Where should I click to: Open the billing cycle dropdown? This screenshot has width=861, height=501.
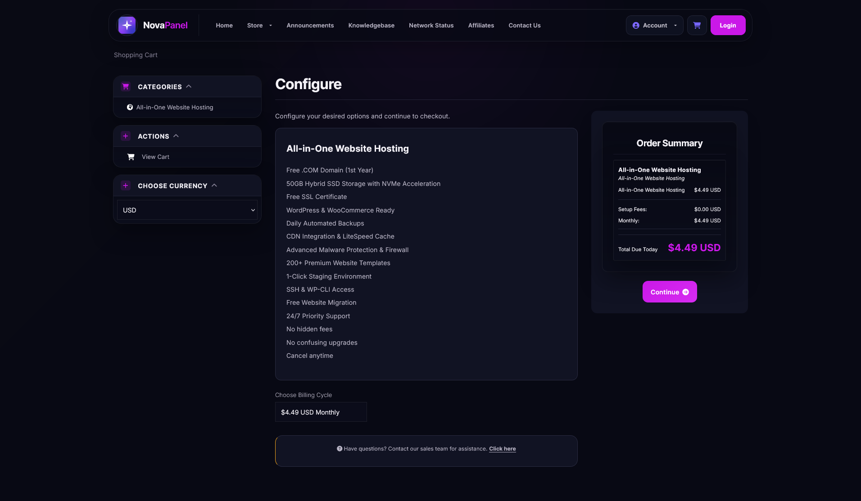click(x=321, y=412)
